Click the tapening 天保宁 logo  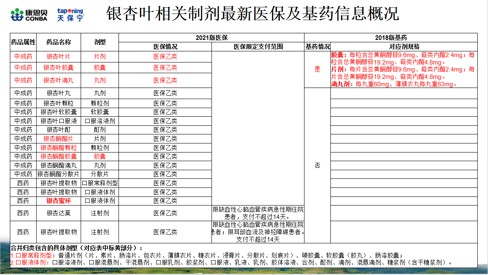point(70,15)
